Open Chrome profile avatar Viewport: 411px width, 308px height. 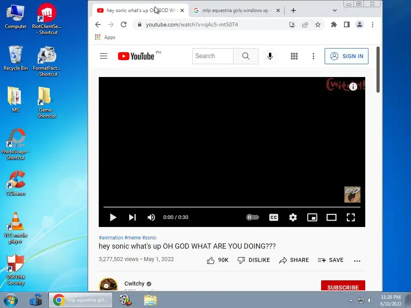(x=360, y=24)
